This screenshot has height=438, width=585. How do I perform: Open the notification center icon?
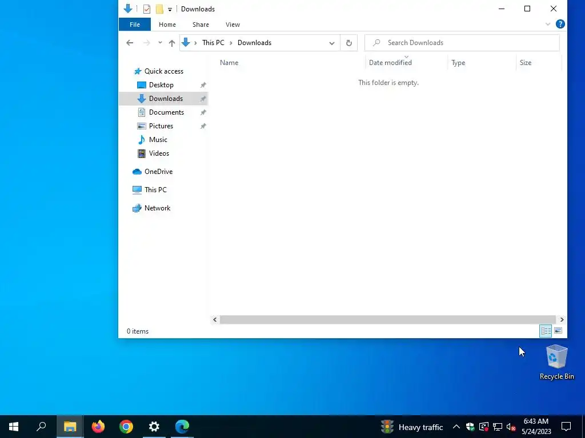coord(566,427)
